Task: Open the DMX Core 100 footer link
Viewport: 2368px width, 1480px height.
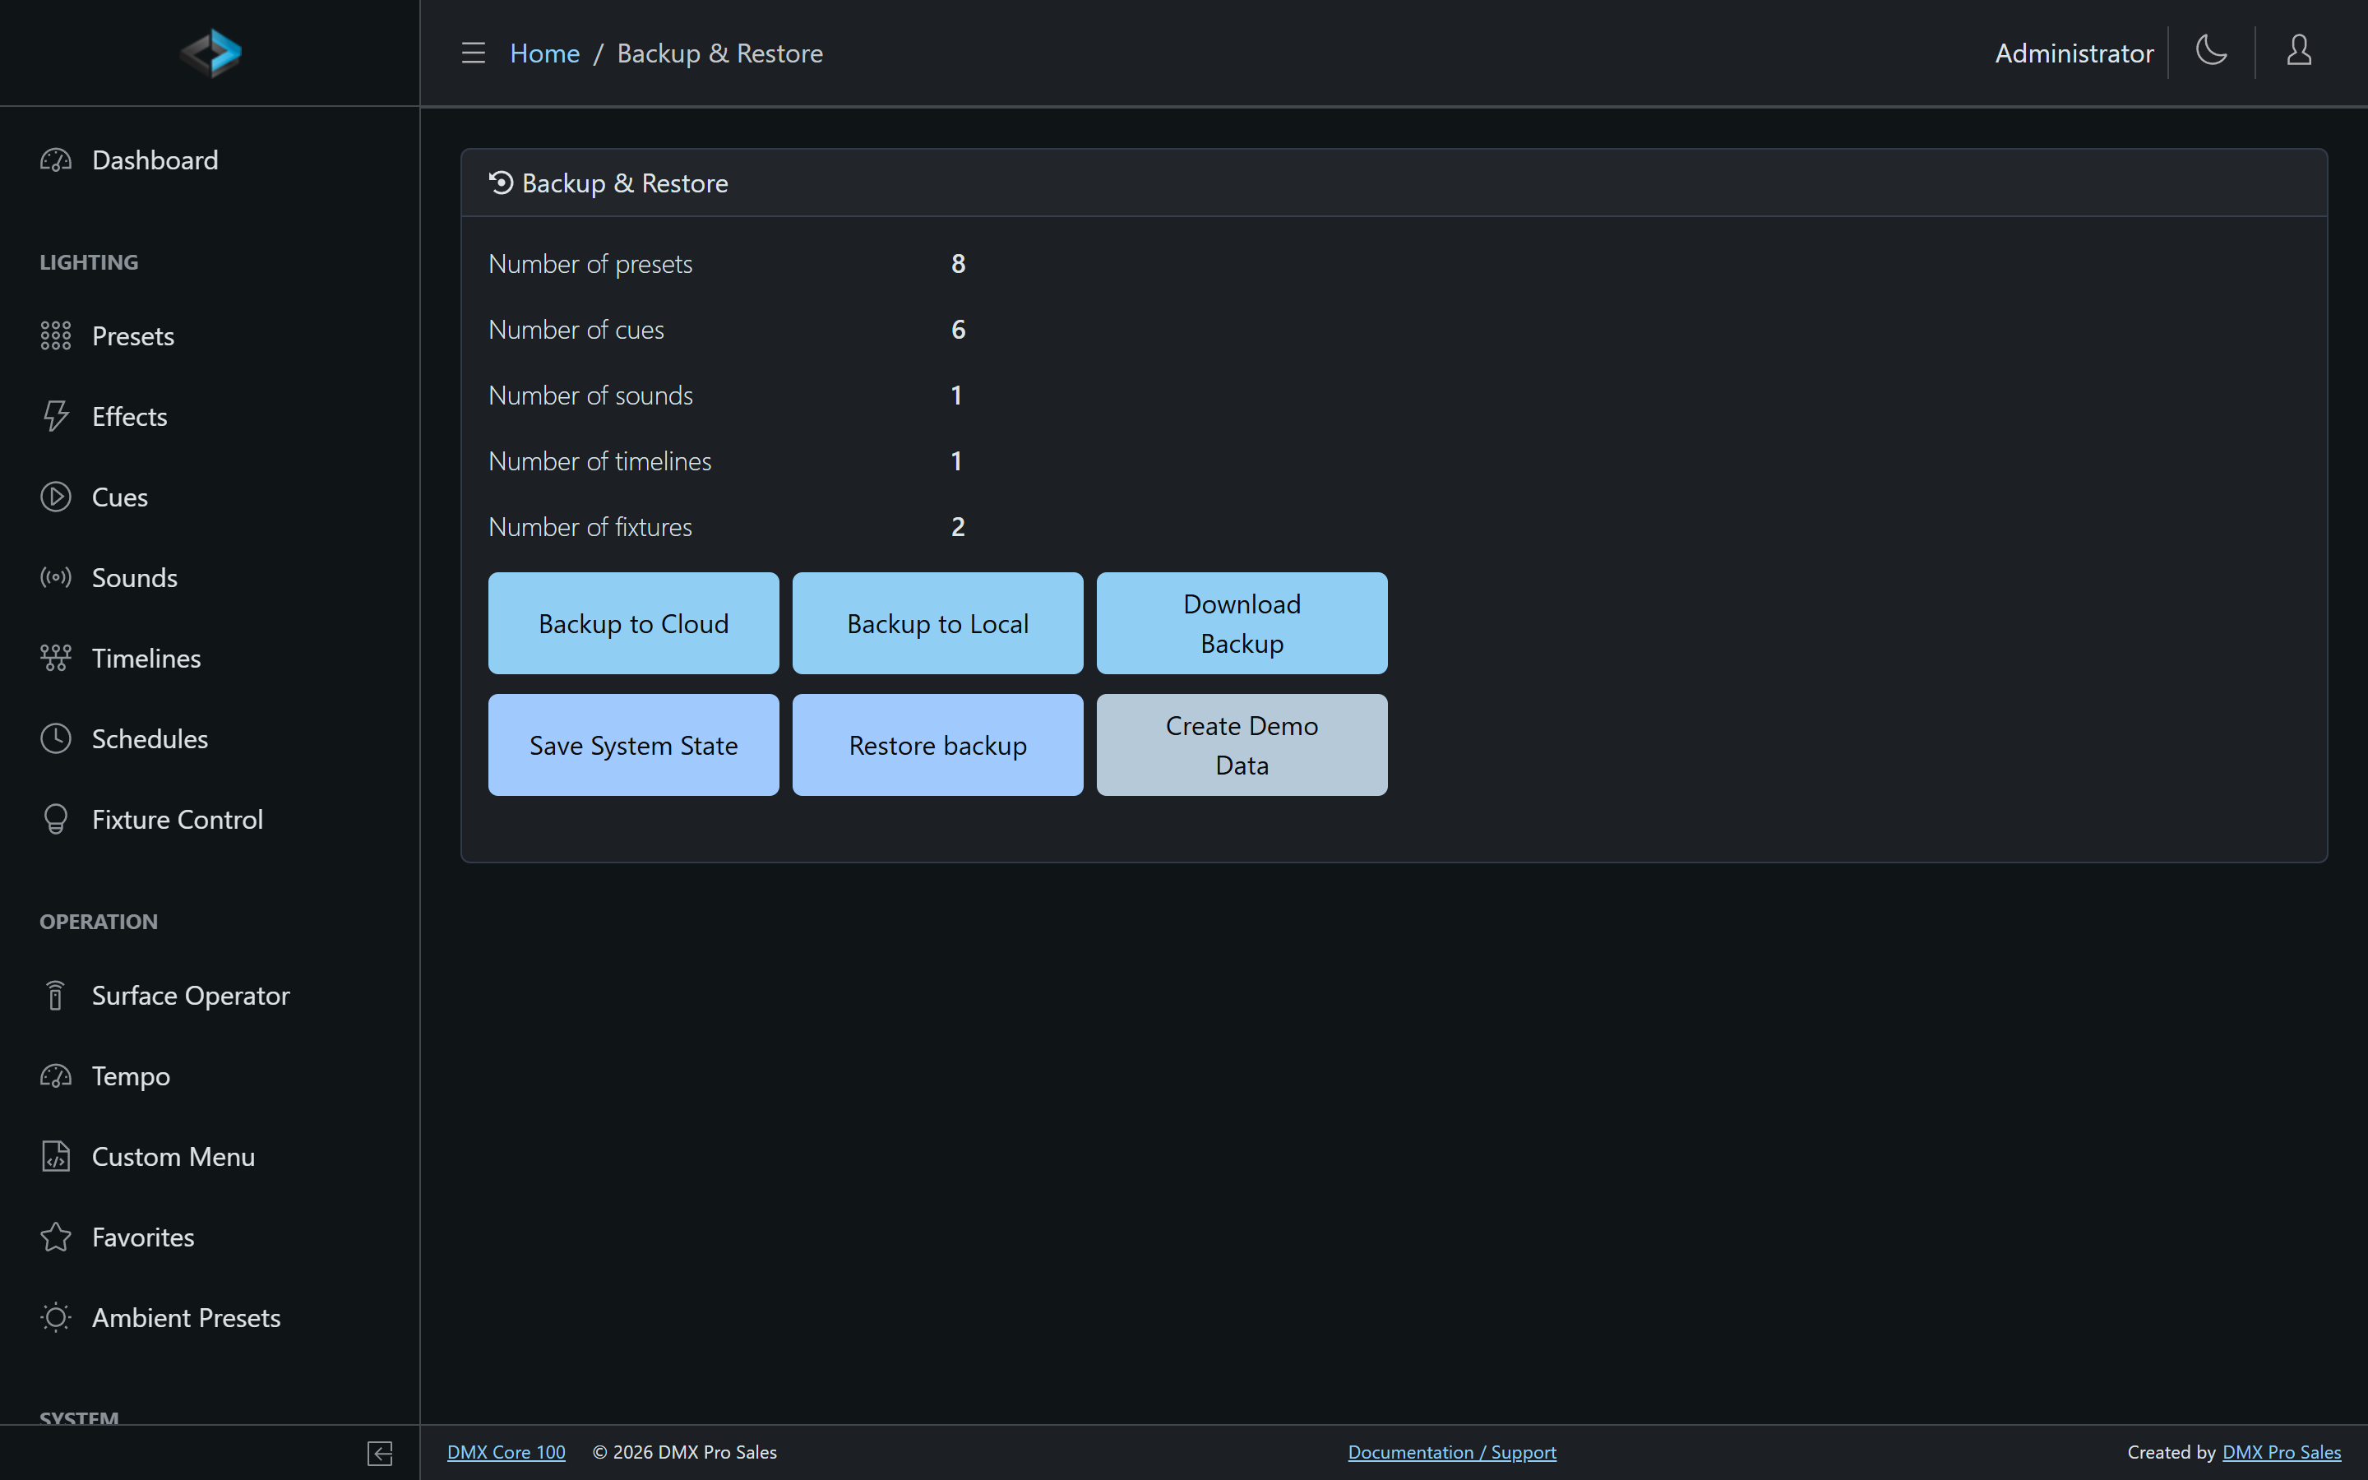Action: [x=506, y=1453]
